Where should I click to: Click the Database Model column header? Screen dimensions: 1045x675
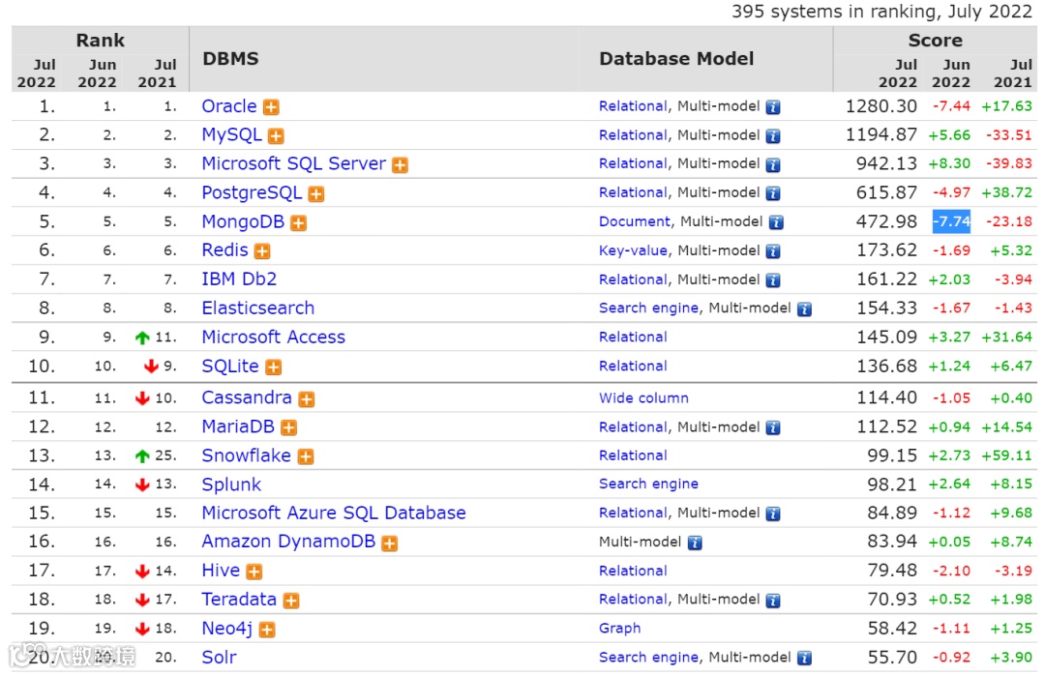click(676, 59)
